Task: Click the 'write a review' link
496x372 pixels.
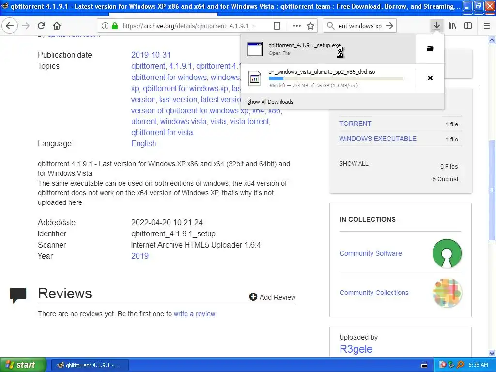Action: (x=195, y=314)
